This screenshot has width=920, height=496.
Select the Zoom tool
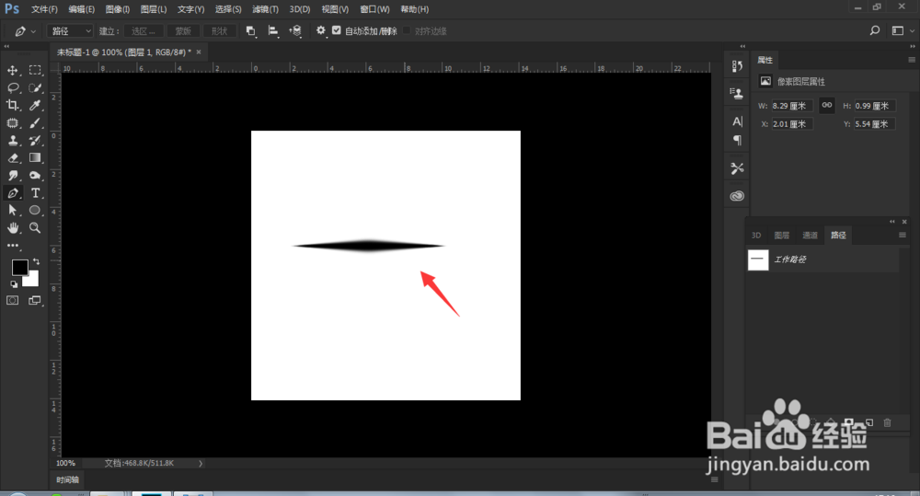[35, 227]
